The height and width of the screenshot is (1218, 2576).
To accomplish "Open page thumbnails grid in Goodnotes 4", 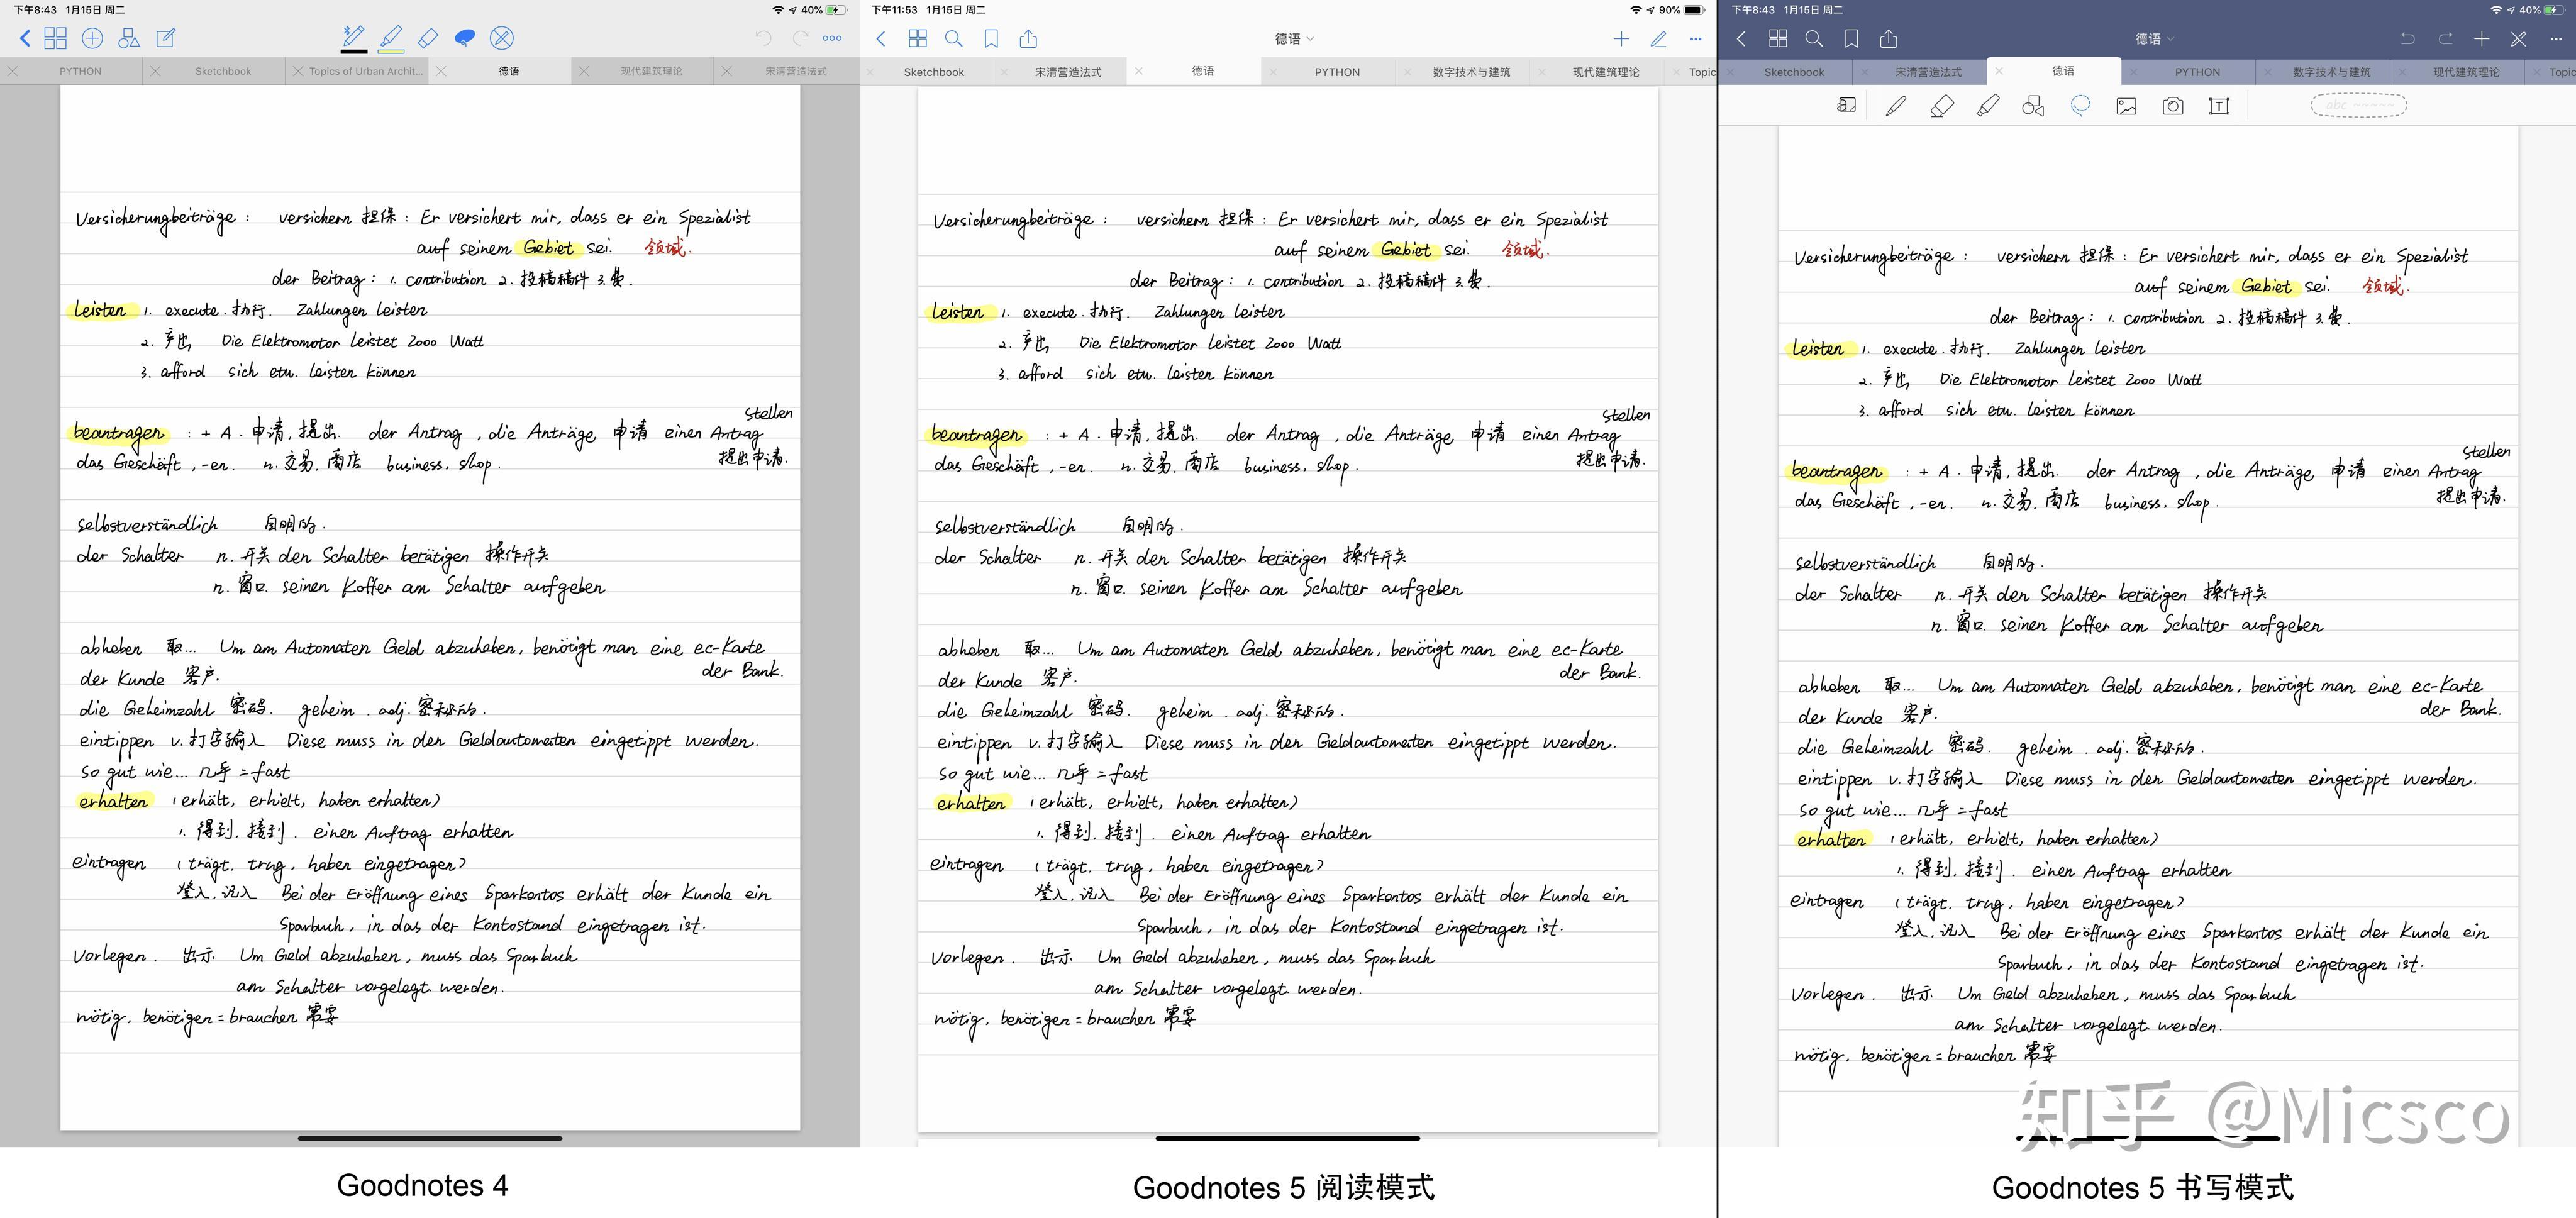I will coord(56,38).
